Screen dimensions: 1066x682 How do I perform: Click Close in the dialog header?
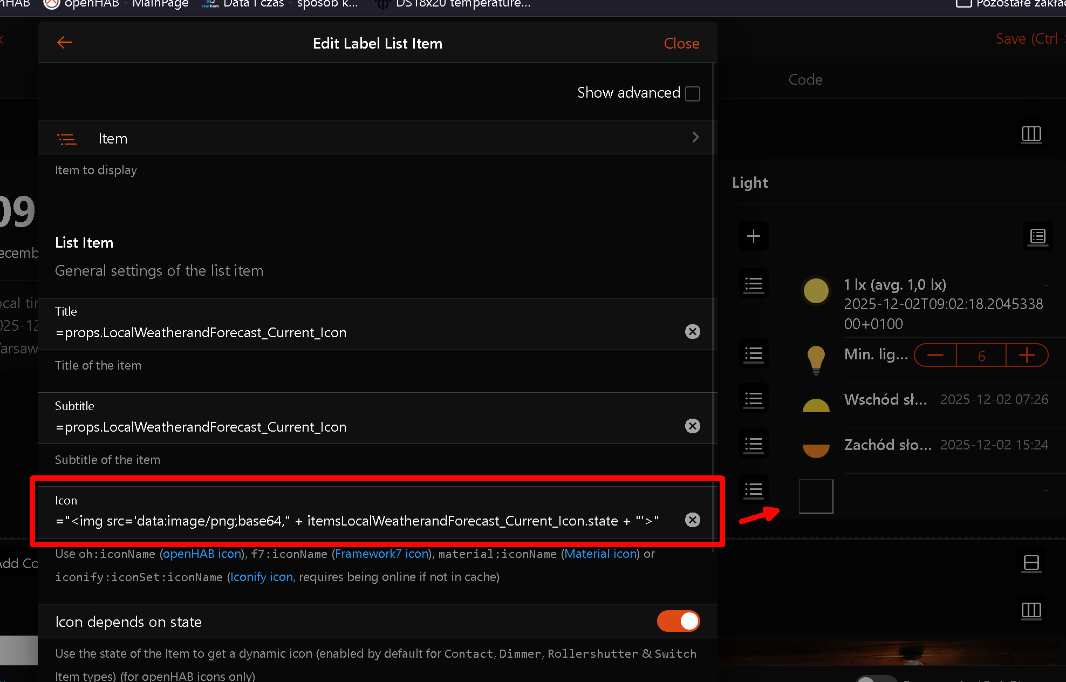click(681, 43)
